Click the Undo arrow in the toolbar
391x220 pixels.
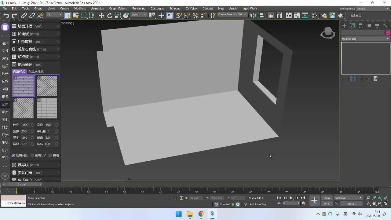6,16
